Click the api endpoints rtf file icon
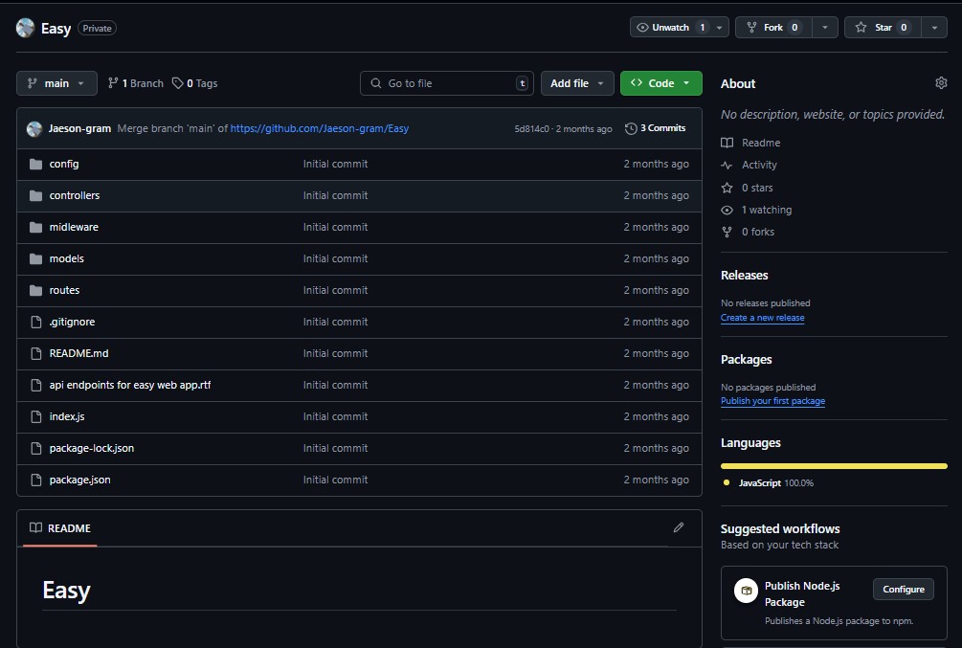 coord(36,385)
